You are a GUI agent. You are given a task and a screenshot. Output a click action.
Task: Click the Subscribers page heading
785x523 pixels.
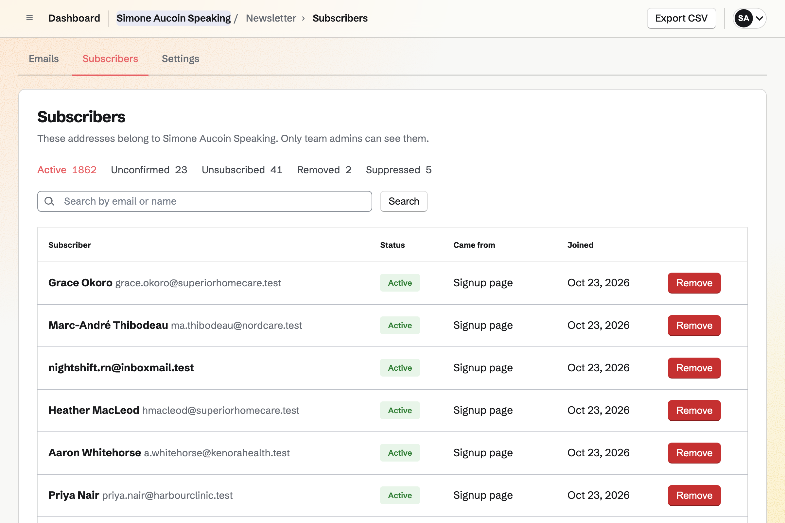pos(81,117)
